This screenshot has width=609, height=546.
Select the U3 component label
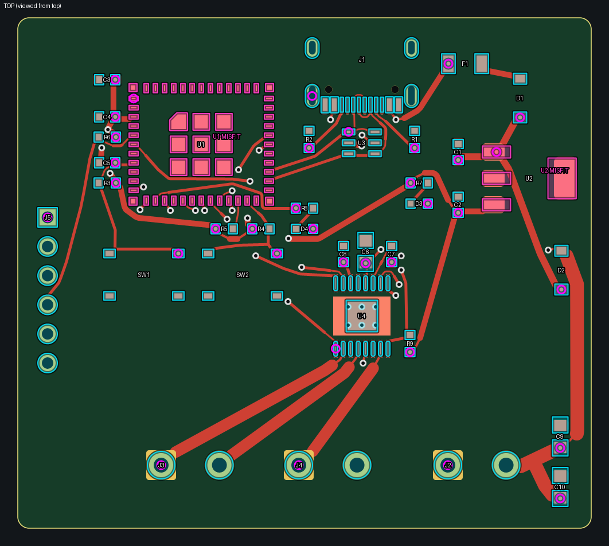[362, 143]
